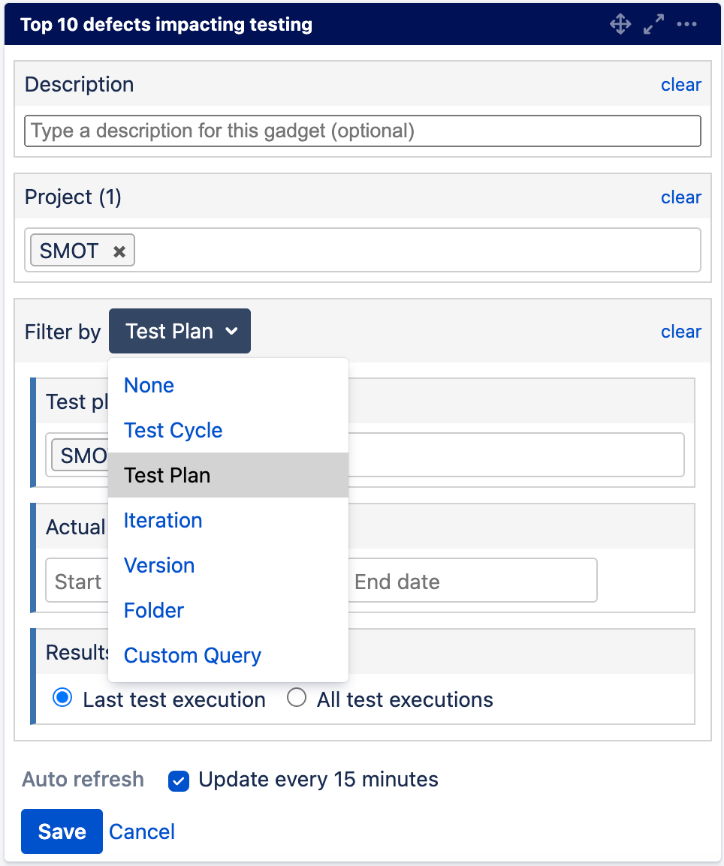Choose Custom Query filter option
The height and width of the screenshot is (866, 724).
click(192, 655)
